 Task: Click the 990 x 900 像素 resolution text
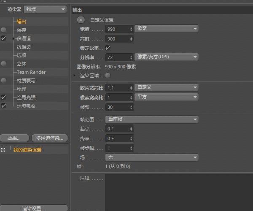120,67
